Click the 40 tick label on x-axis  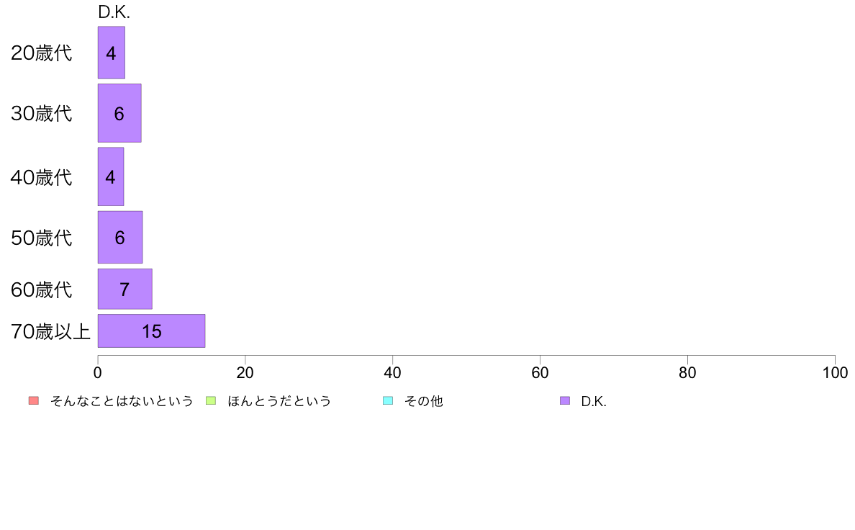(x=393, y=373)
